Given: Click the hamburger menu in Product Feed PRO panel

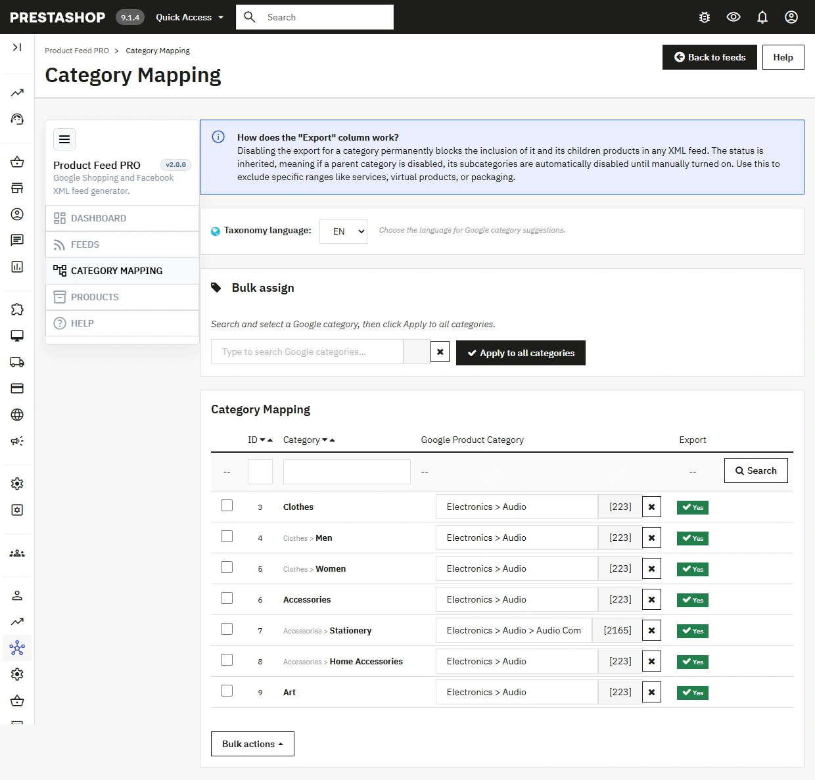Looking at the screenshot, I should point(64,139).
